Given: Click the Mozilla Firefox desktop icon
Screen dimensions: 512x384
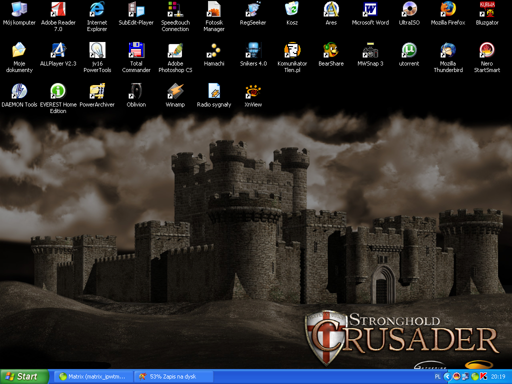Looking at the screenshot, I should (x=447, y=10).
